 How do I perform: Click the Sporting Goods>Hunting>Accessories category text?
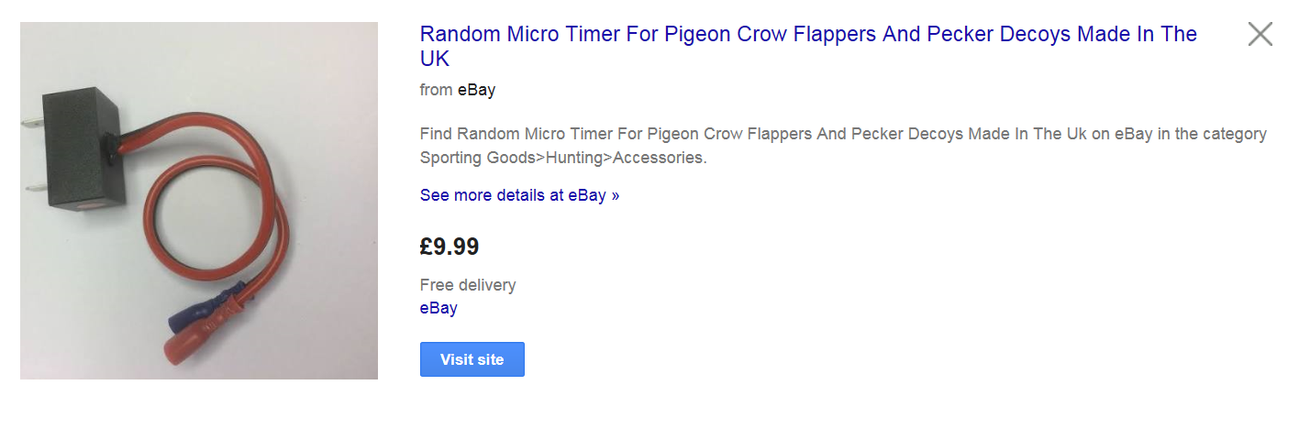tap(562, 158)
